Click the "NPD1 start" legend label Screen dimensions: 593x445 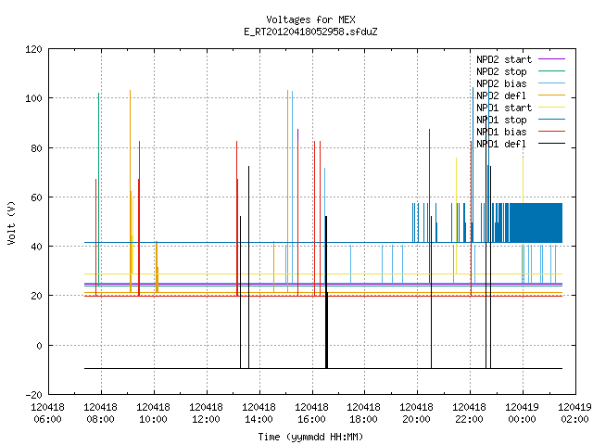[x=504, y=108]
